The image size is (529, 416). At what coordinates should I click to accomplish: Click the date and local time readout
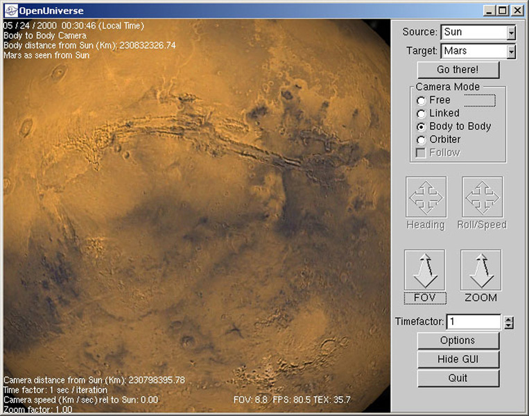73,26
